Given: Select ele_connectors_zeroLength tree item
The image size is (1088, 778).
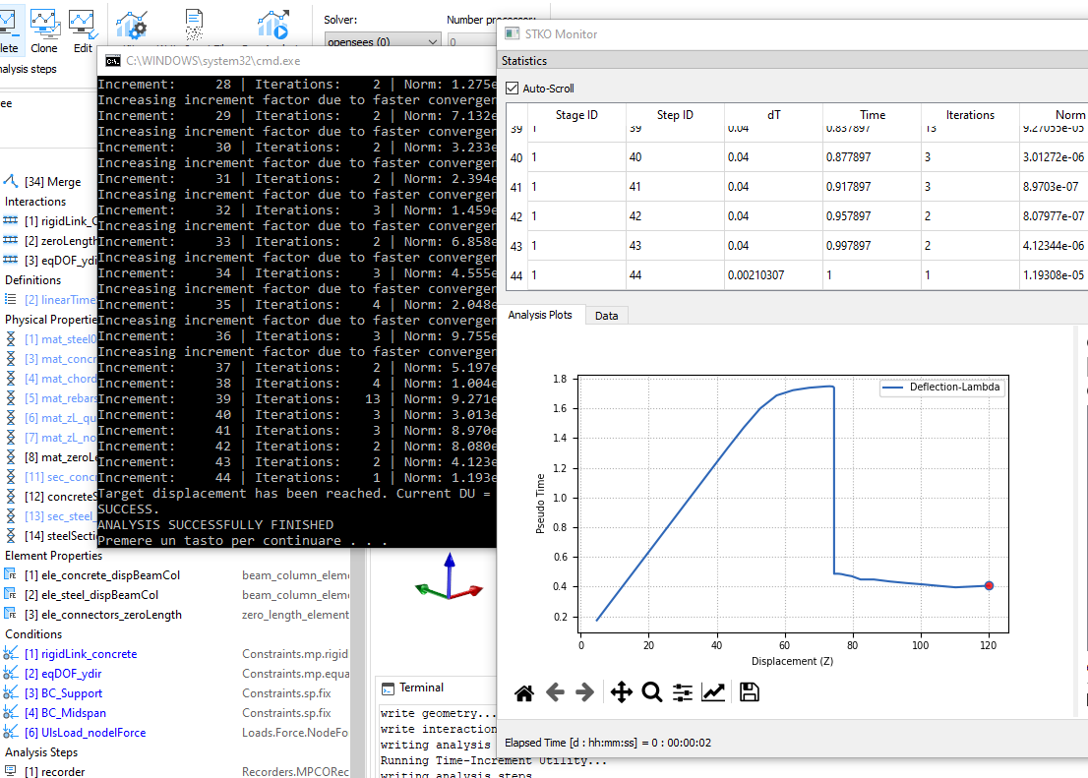Looking at the screenshot, I should (x=103, y=615).
